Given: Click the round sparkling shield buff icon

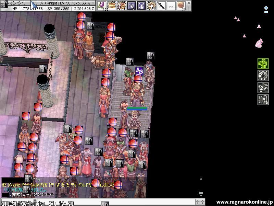Looking at the screenshot, I should click(263, 76).
